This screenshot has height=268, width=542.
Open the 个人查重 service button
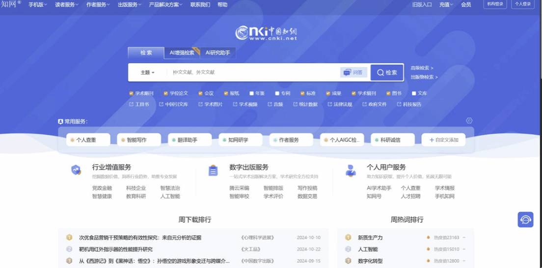tap(88, 140)
